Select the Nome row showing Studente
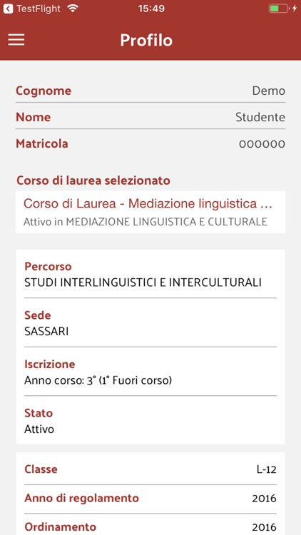 click(150, 118)
